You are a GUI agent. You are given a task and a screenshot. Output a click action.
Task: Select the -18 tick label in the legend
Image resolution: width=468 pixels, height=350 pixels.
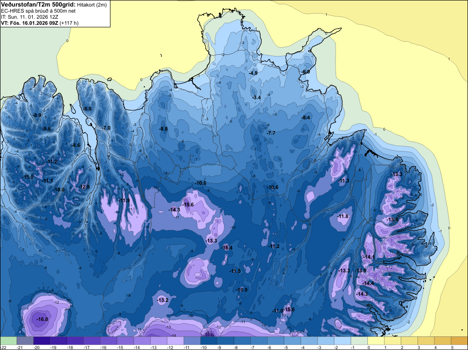point(70,347)
